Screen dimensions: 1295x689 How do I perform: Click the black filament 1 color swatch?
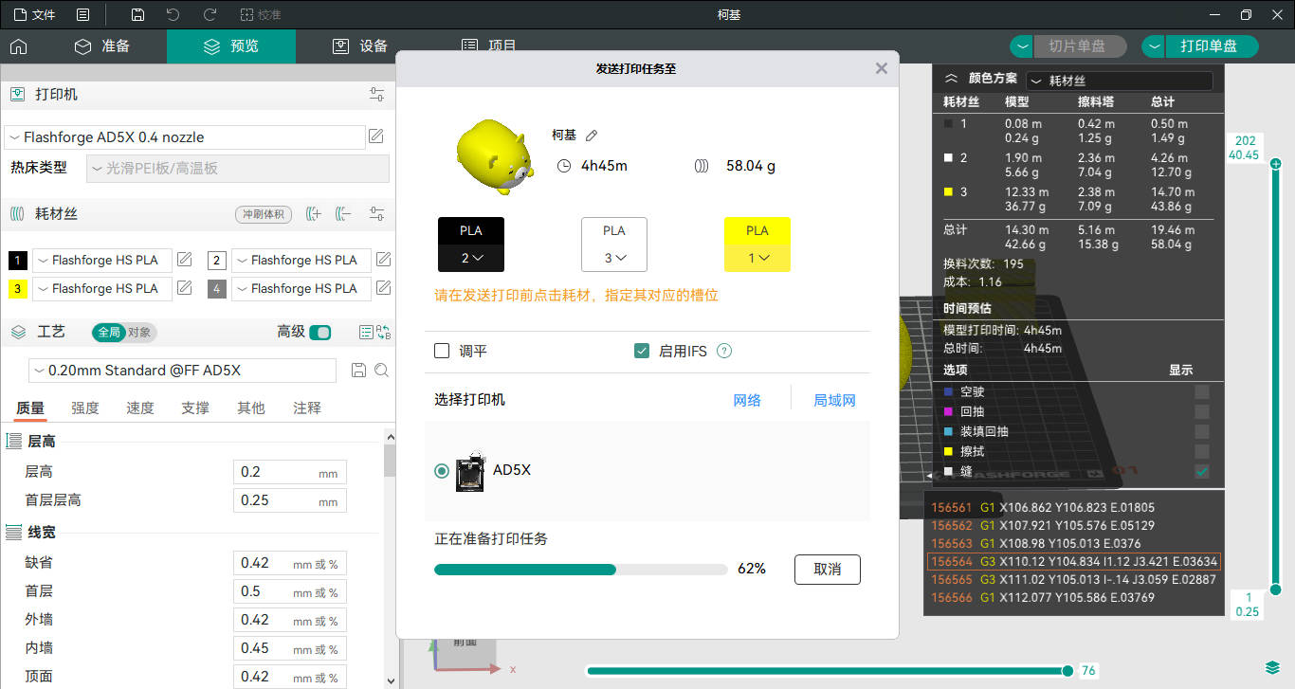[18, 261]
